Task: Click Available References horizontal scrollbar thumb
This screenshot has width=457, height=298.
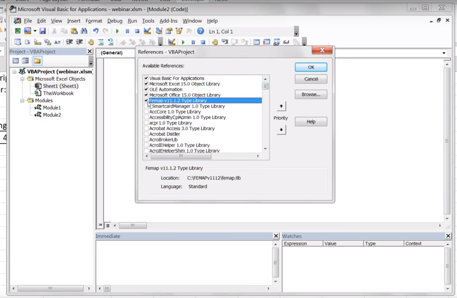Action: (x=181, y=156)
